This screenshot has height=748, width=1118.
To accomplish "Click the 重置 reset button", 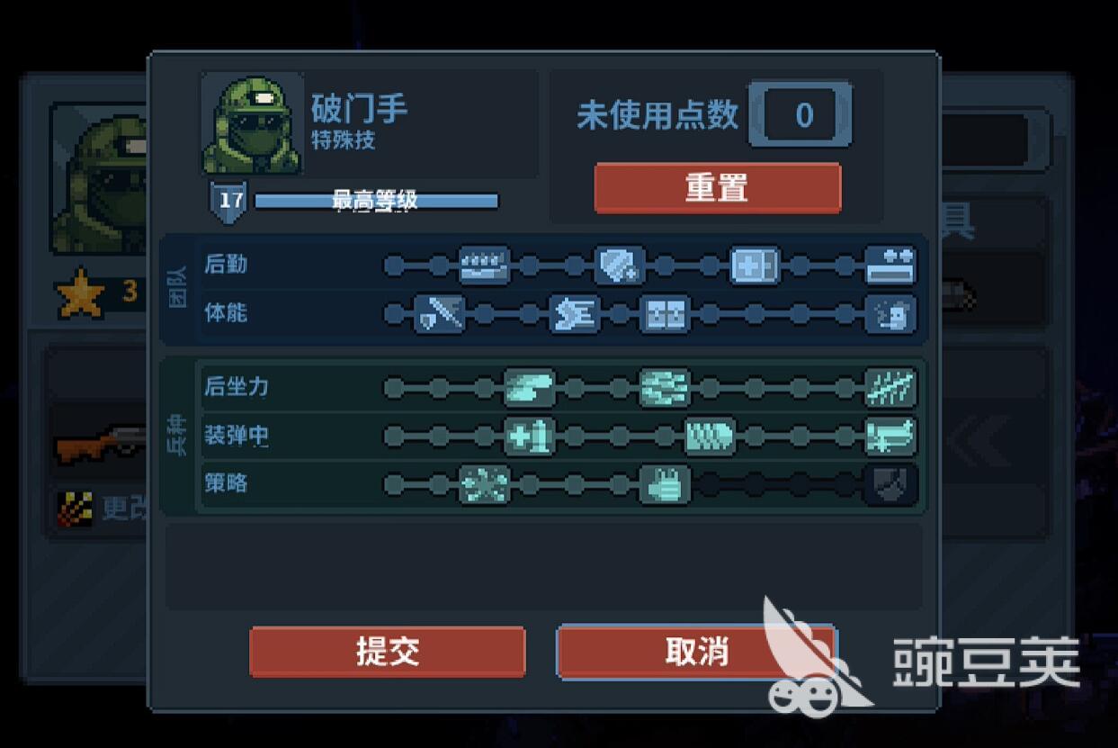I will (x=718, y=188).
